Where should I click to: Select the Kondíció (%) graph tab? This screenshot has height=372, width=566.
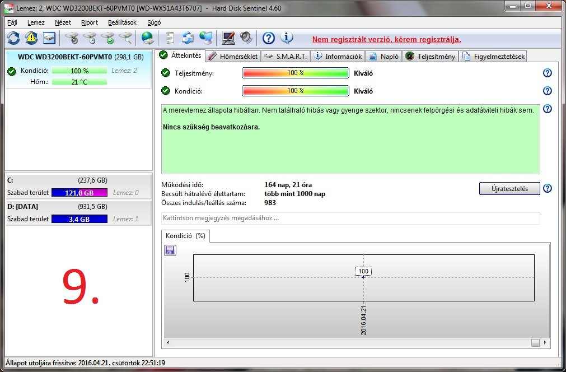coord(185,236)
